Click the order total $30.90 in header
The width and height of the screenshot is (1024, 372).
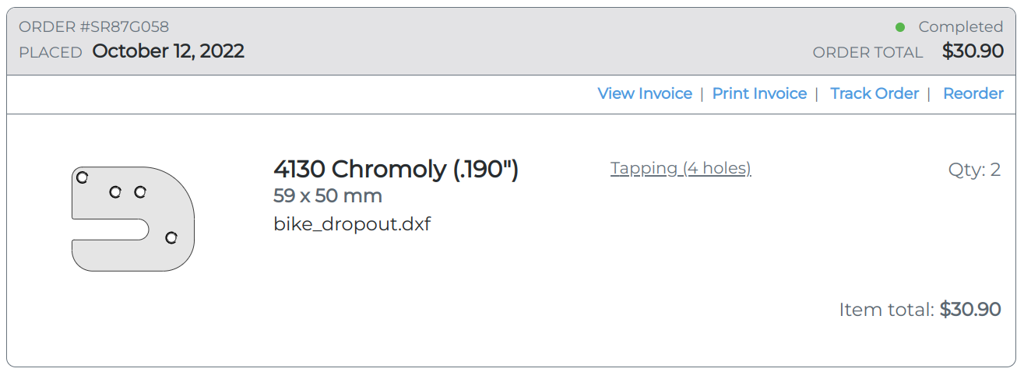[x=973, y=51]
